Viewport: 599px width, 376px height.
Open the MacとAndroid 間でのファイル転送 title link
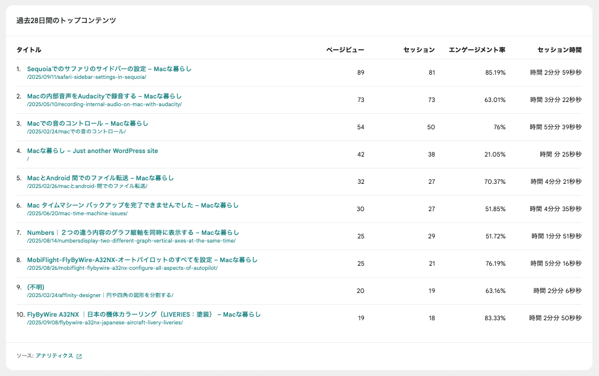[x=100, y=178]
